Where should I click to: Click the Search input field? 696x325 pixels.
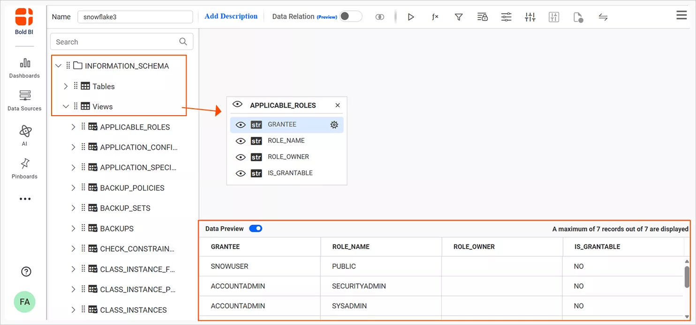(x=121, y=42)
